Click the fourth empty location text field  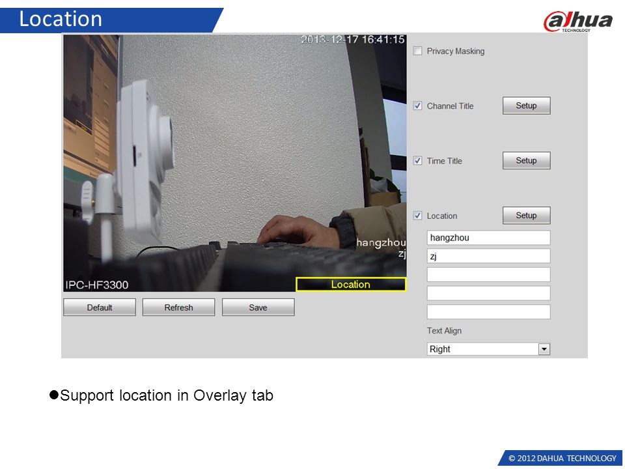coord(488,293)
